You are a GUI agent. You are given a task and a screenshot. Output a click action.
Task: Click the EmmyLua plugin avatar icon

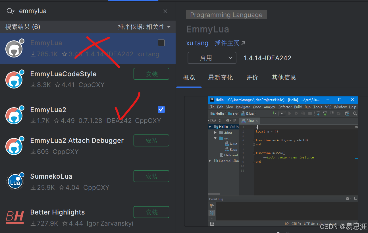(x=14, y=48)
